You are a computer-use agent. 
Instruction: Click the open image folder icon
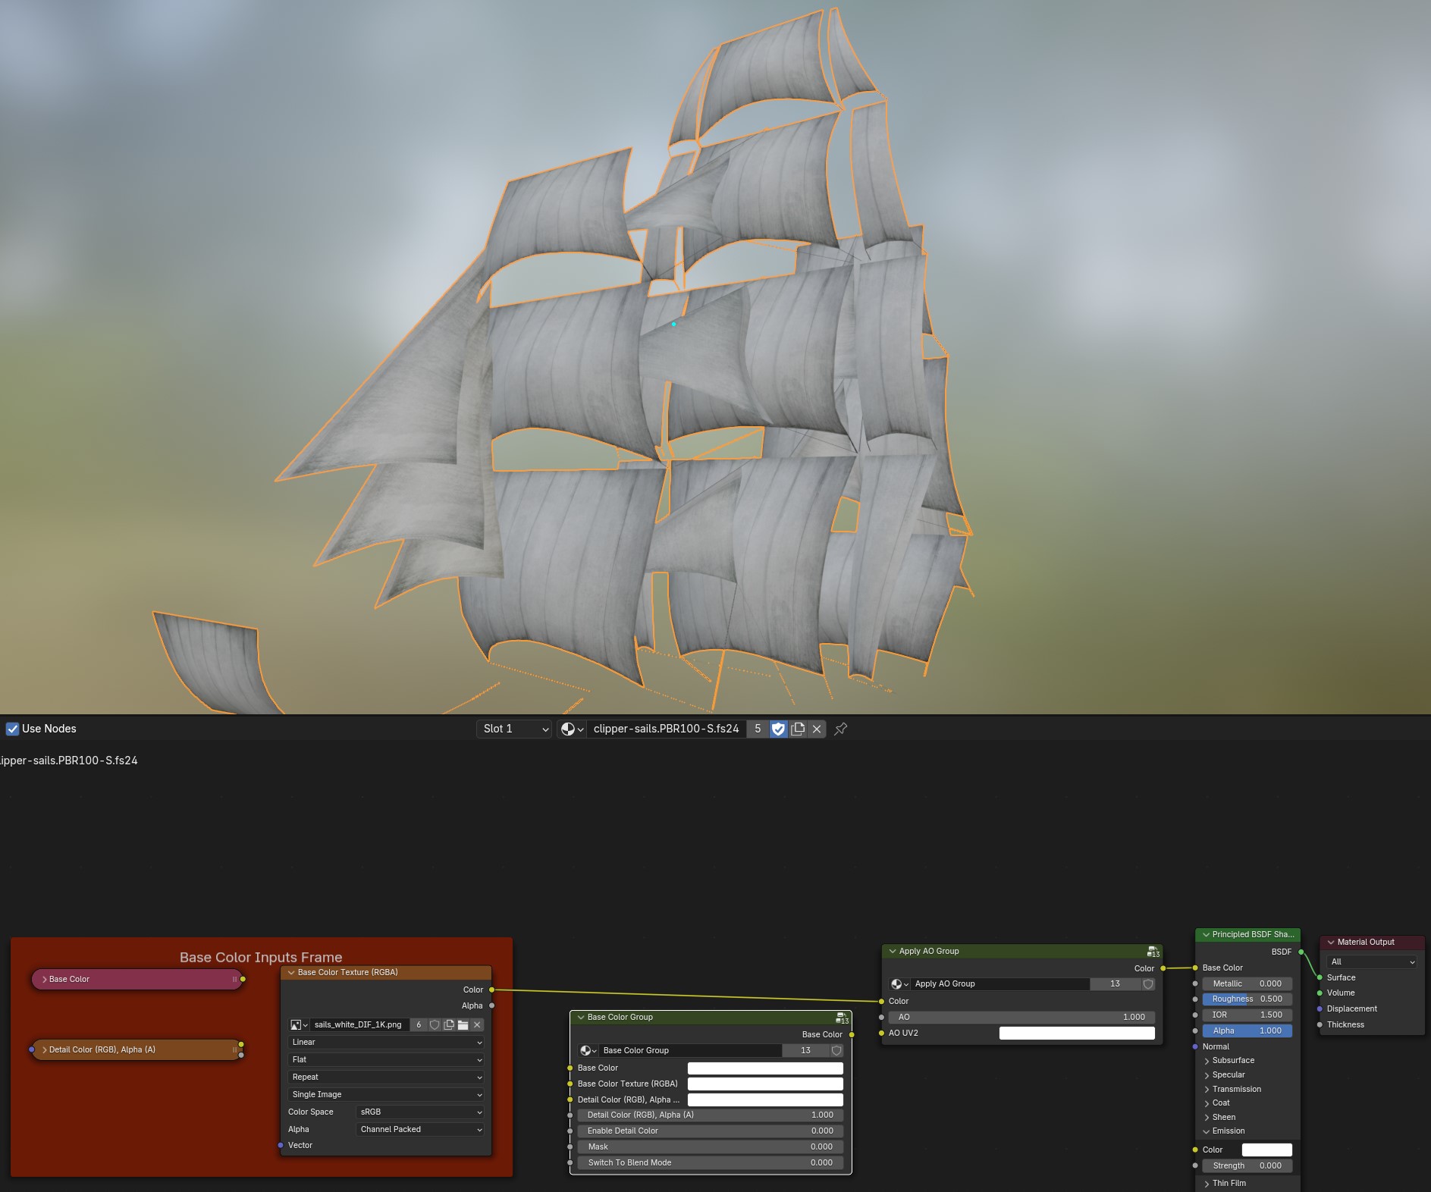(x=463, y=1024)
